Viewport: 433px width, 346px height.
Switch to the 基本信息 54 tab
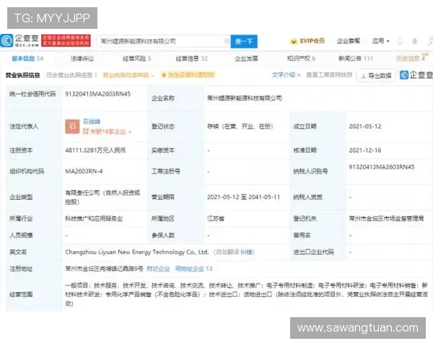coord(27,58)
